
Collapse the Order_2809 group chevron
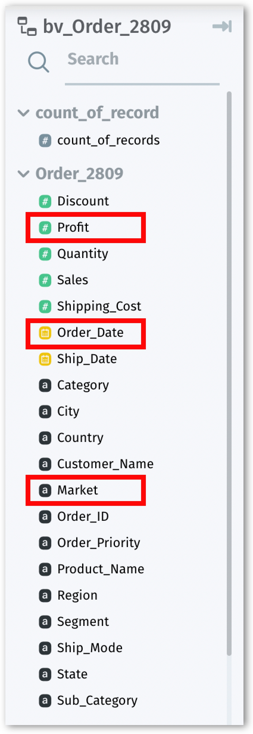pyautogui.click(x=24, y=174)
